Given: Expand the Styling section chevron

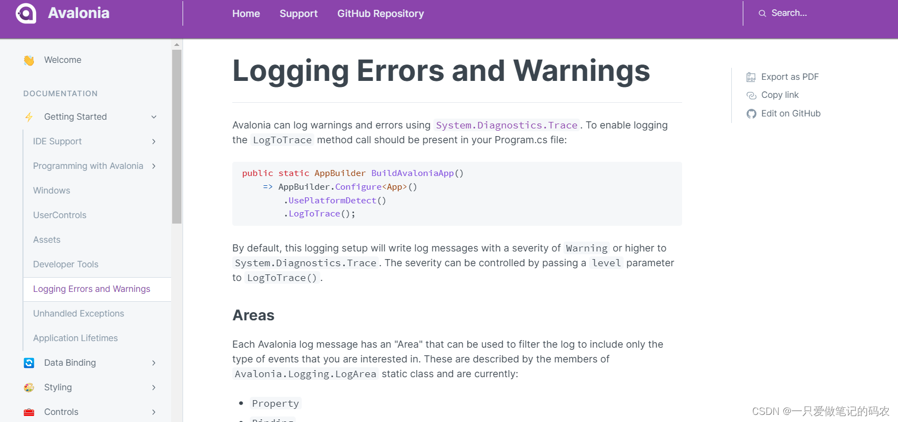Looking at the screenshot, I should (x=154, y=388).
